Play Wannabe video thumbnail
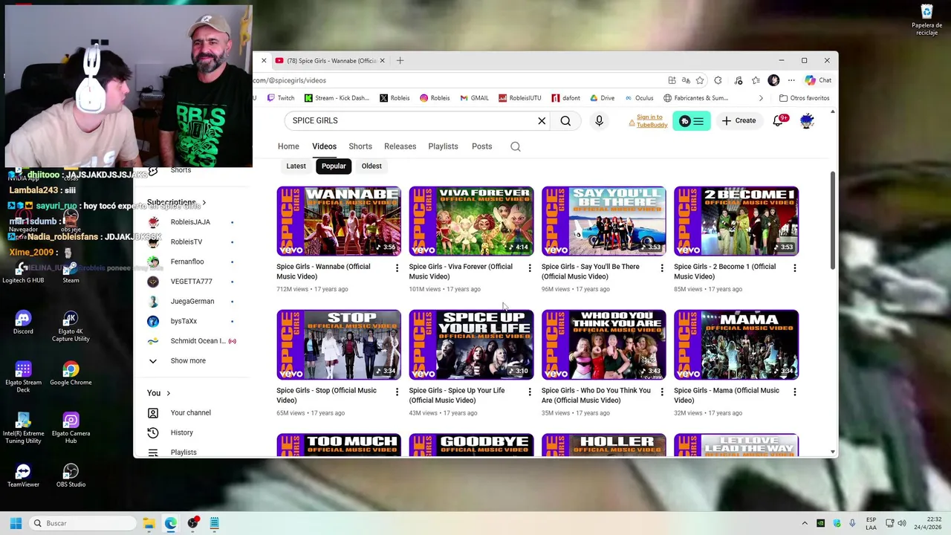Image resolution: width=951 pixels, height=535 pixels. 339,221
